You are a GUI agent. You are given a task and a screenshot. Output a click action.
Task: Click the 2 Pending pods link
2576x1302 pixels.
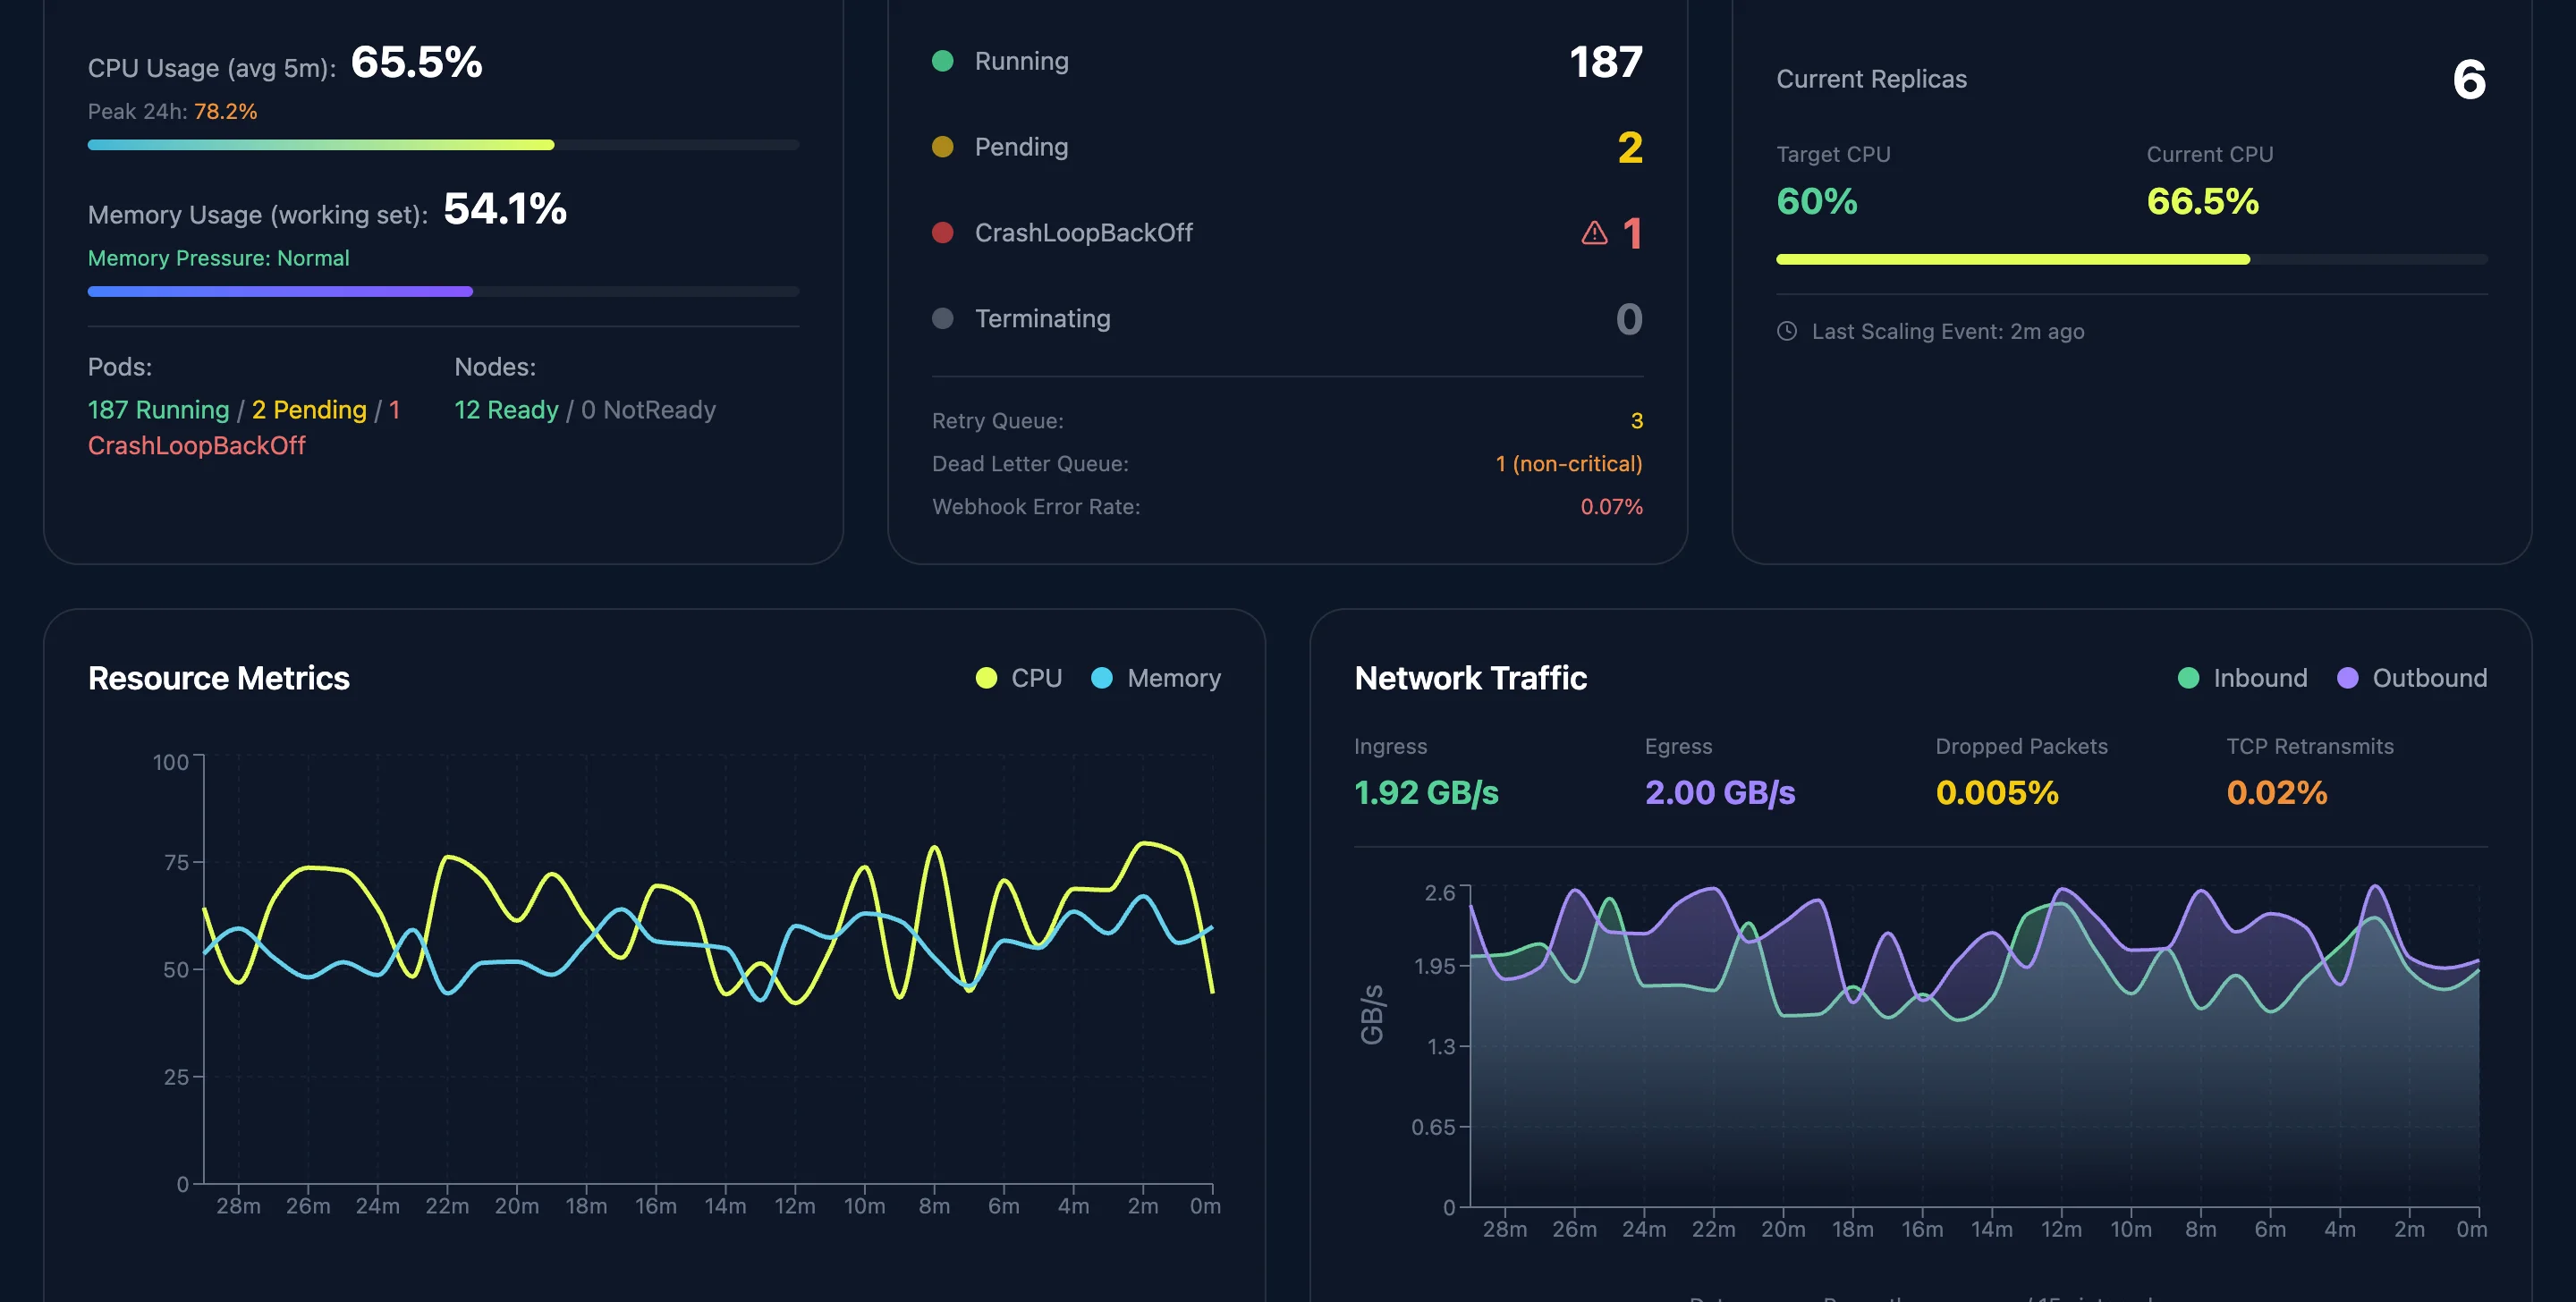308,409
